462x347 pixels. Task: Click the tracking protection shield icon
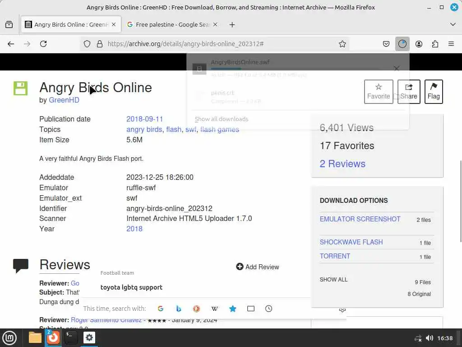pos(87,44)
